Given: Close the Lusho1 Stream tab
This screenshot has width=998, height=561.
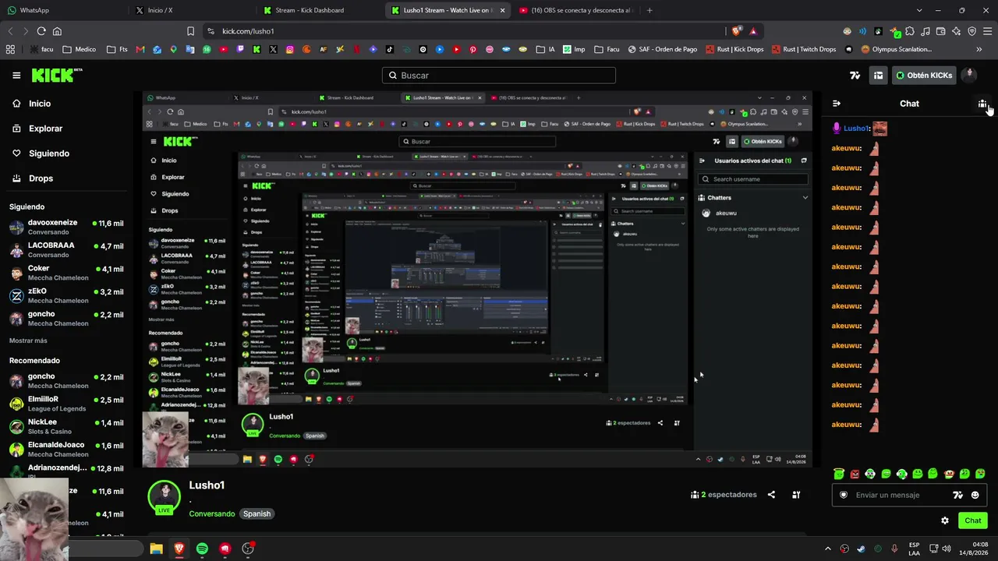Looking at the screenshot, I should pos(502,10).
